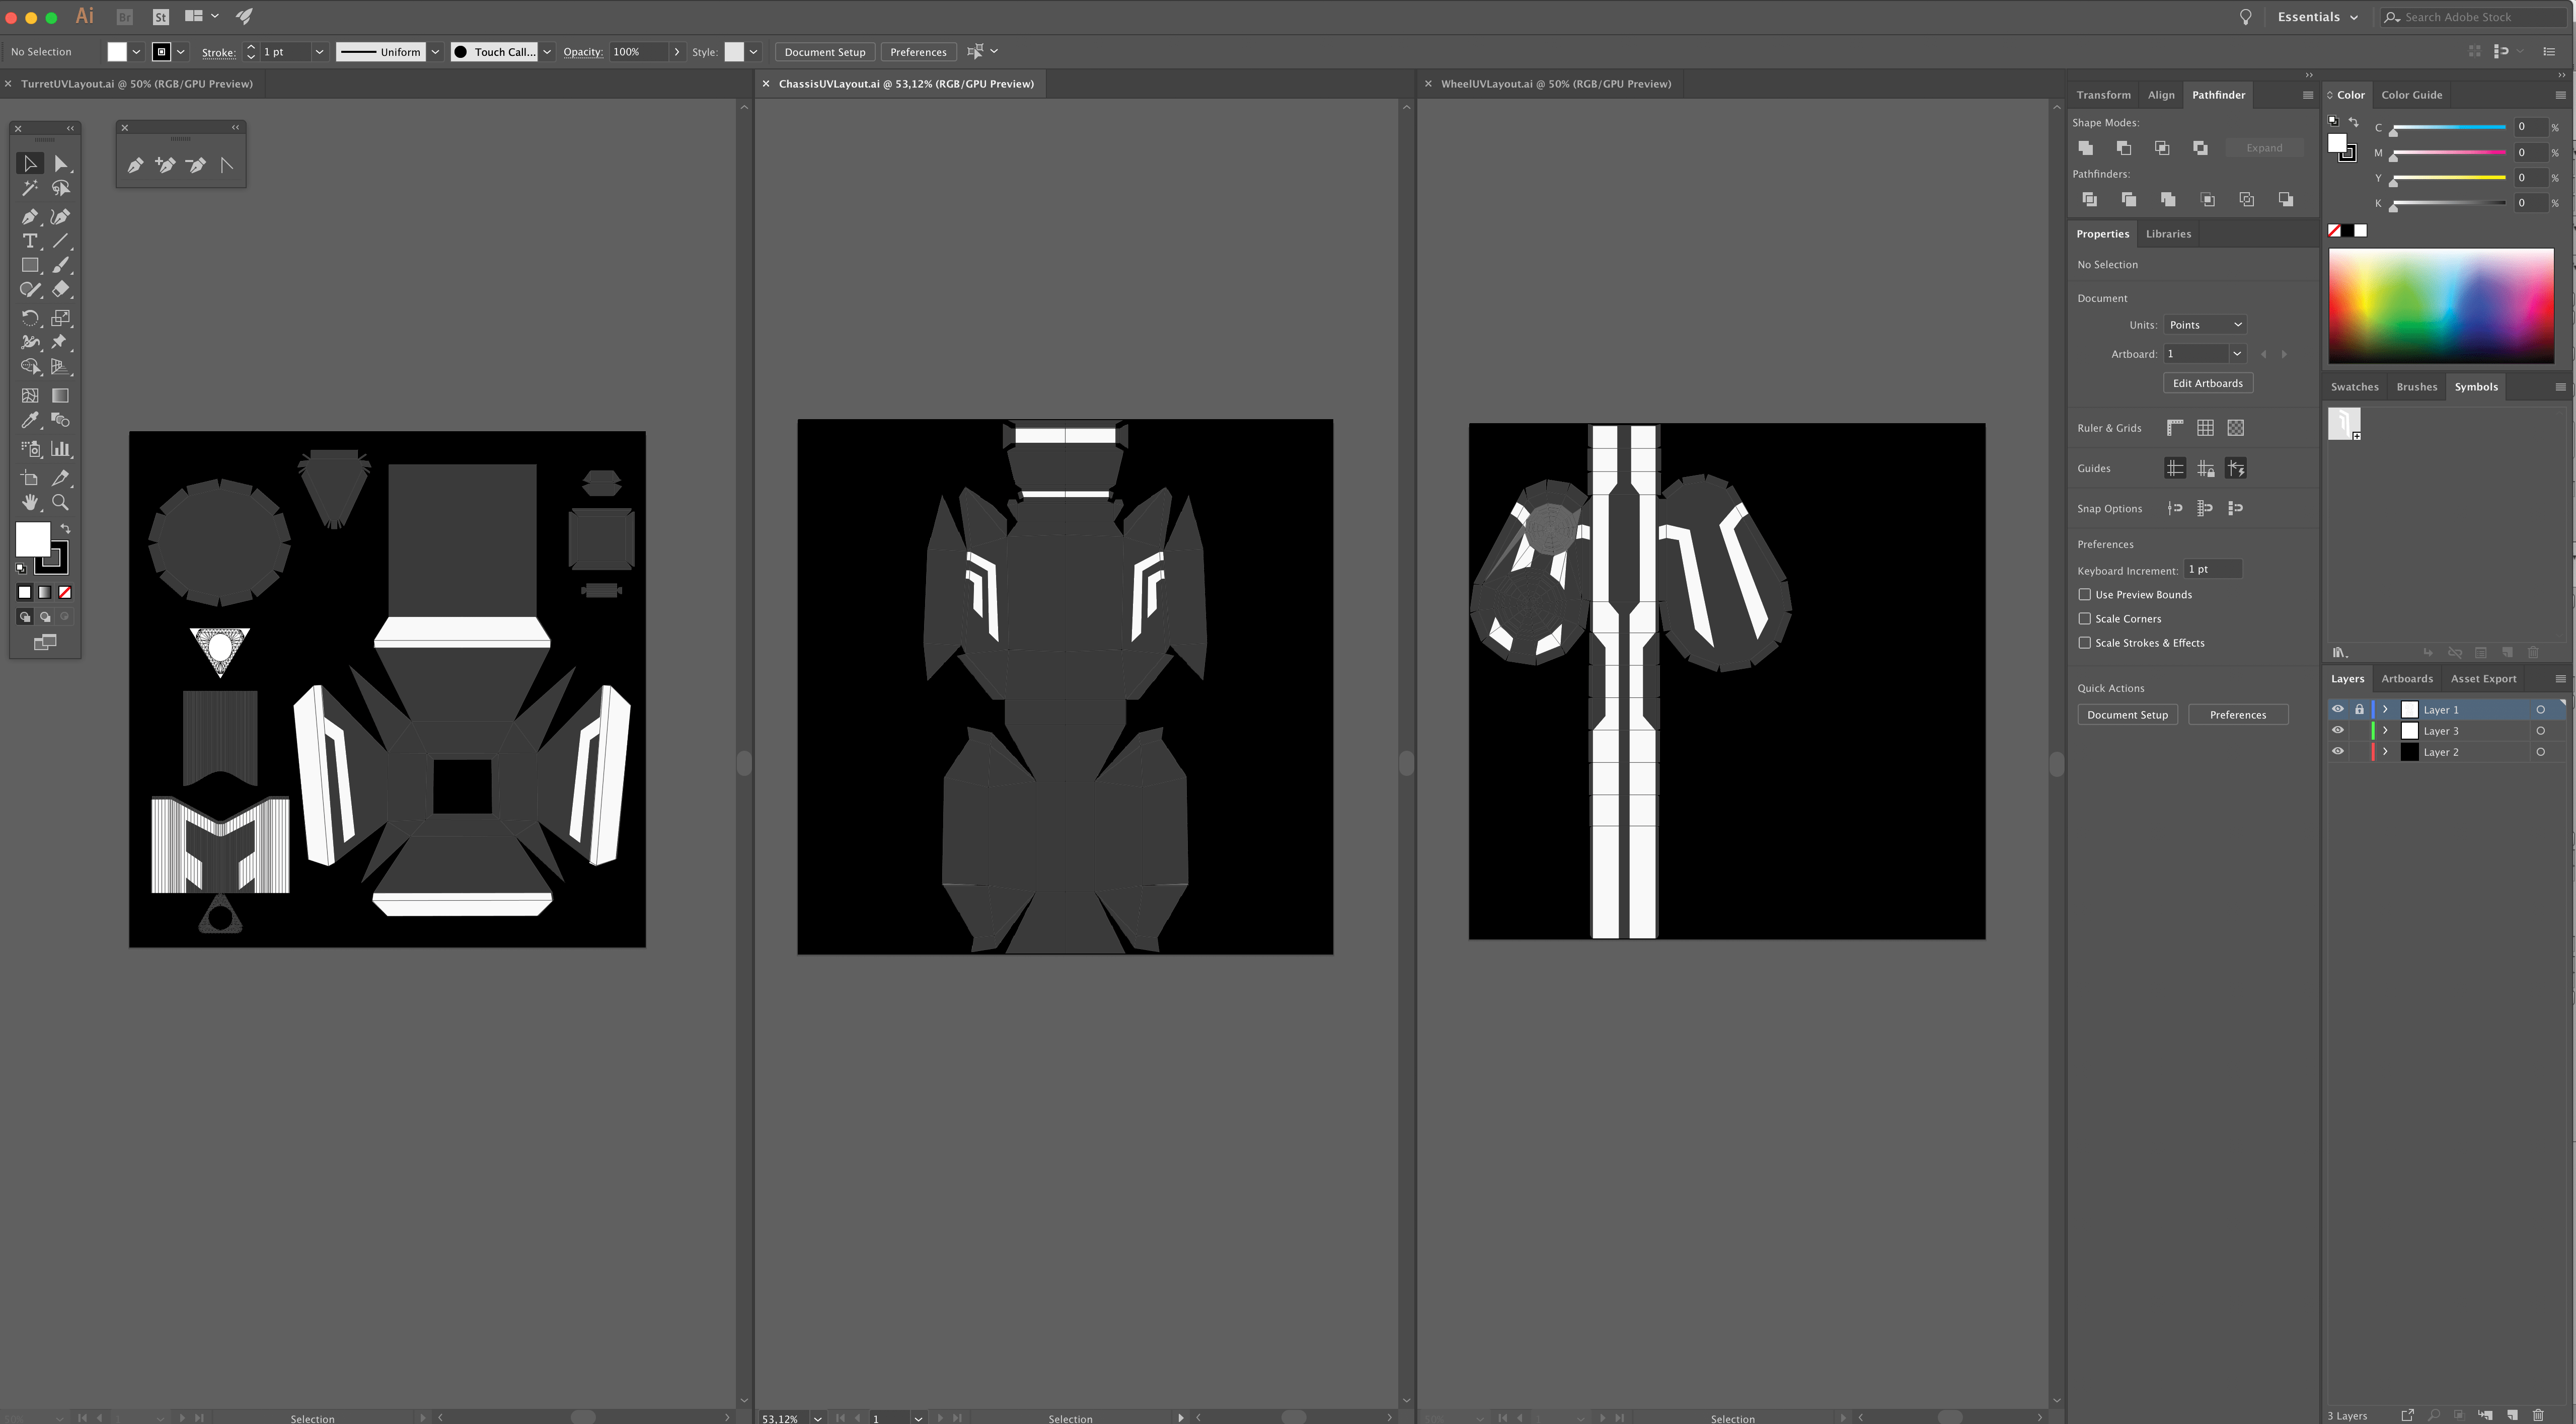The image size is (2576, 1424).
Task: Pick the Magic Wand tool
Action: click(29, 188)
